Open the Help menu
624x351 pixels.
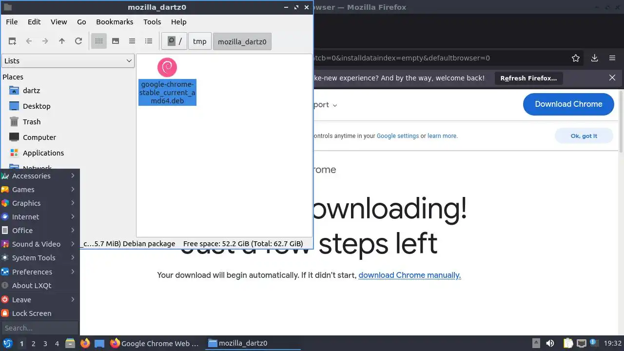click(x=178, y=22)
